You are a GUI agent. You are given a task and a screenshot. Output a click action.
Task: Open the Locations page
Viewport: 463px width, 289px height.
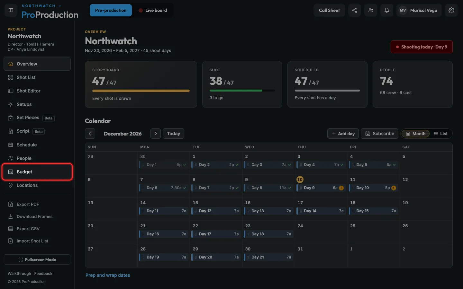pos(37,185)
